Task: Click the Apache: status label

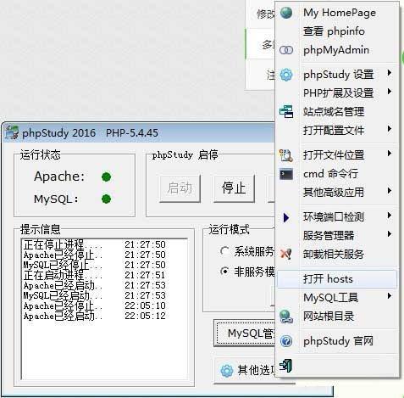Action: click(59, 177)
